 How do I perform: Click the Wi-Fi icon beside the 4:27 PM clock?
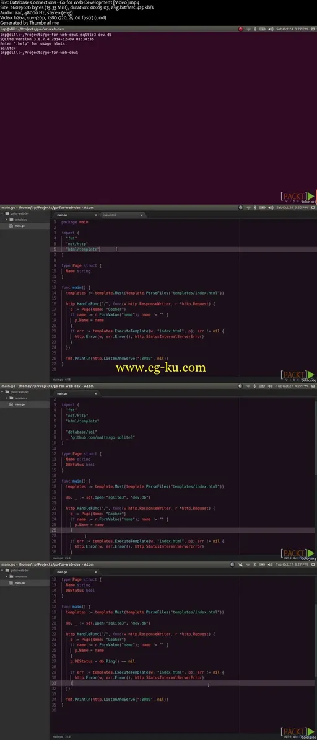click(x=248, y=386)
